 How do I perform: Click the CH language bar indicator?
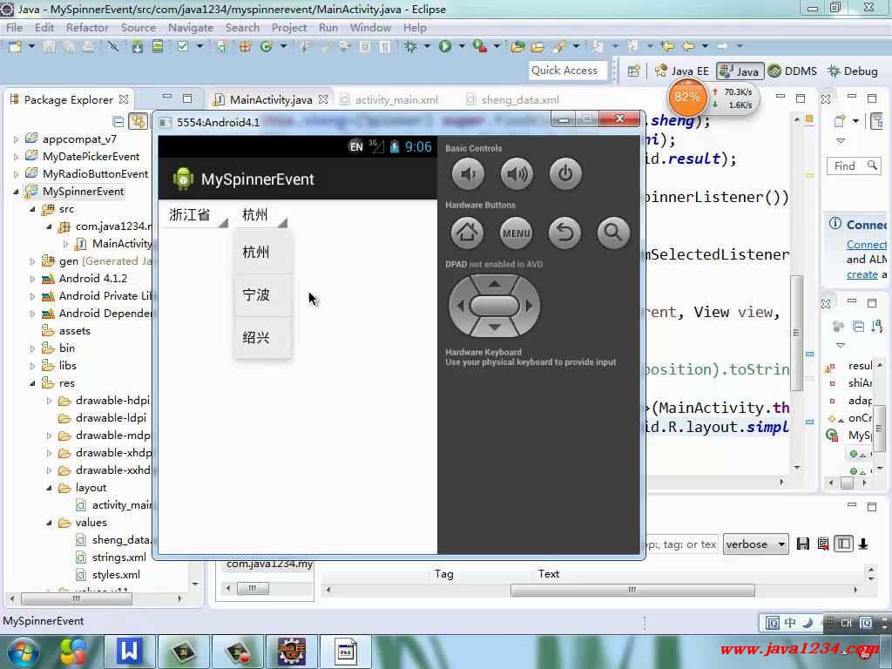[846, 623]
